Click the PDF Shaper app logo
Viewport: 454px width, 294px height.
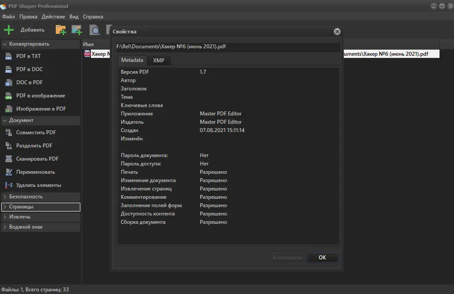(4, 6)
